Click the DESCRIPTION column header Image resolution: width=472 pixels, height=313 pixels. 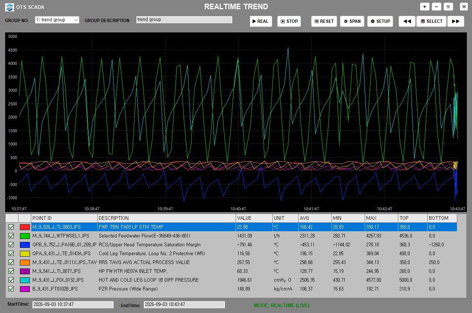pyautogui.click(x=167, y=218)
